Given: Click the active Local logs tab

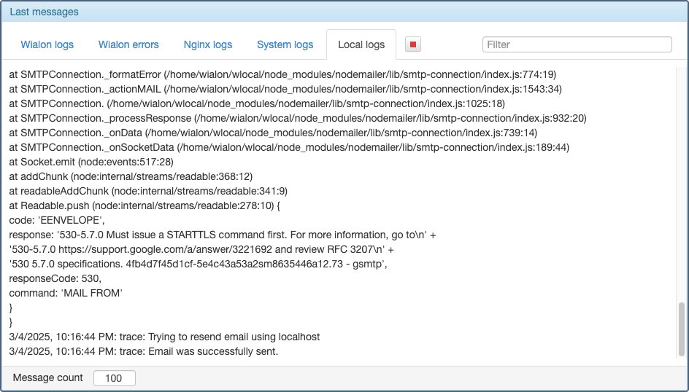Looking at the screenshot, I should click(361, 44).
